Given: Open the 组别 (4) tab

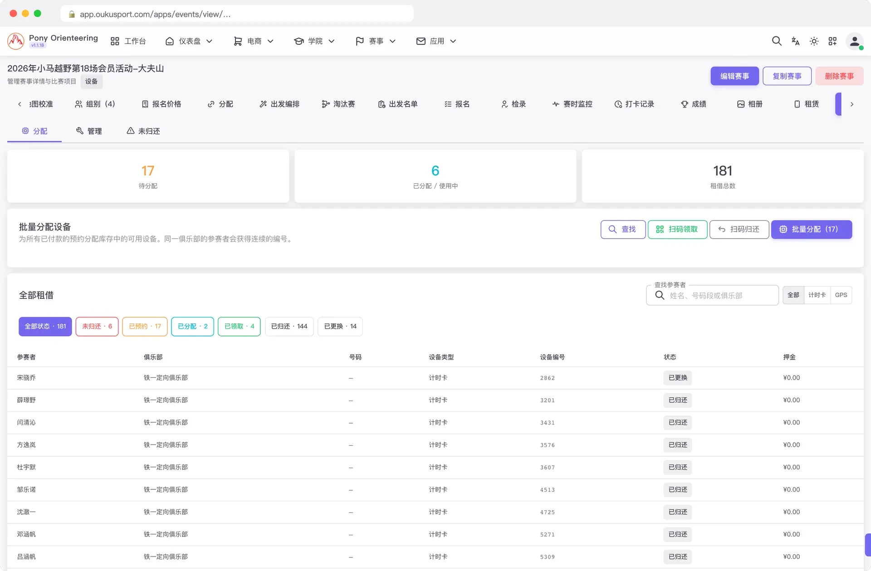Looking at the screenshot, I should click(95, 104).
